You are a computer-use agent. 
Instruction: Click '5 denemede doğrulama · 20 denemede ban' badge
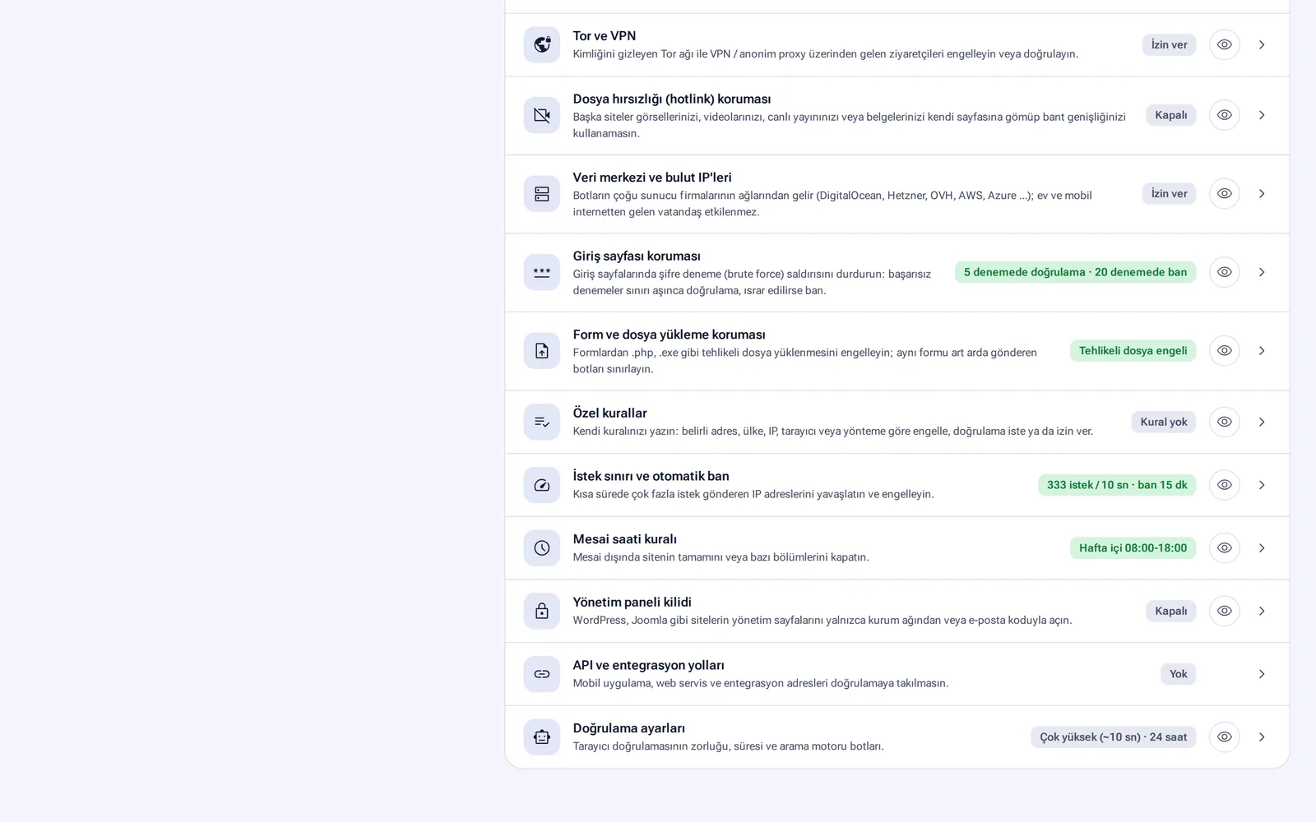click(x=1075, y=272)
